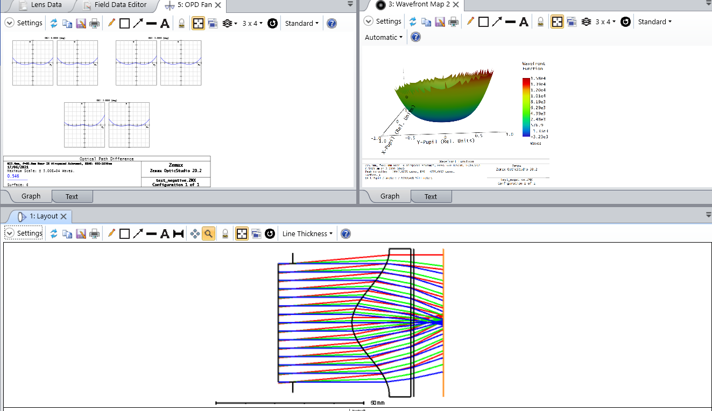Reset the view in Wavefront Map toolbar

point(625,22)
